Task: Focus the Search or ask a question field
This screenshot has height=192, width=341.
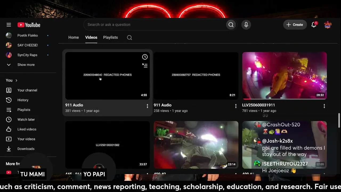Action: pyautogui.click(x=155, y=25)
